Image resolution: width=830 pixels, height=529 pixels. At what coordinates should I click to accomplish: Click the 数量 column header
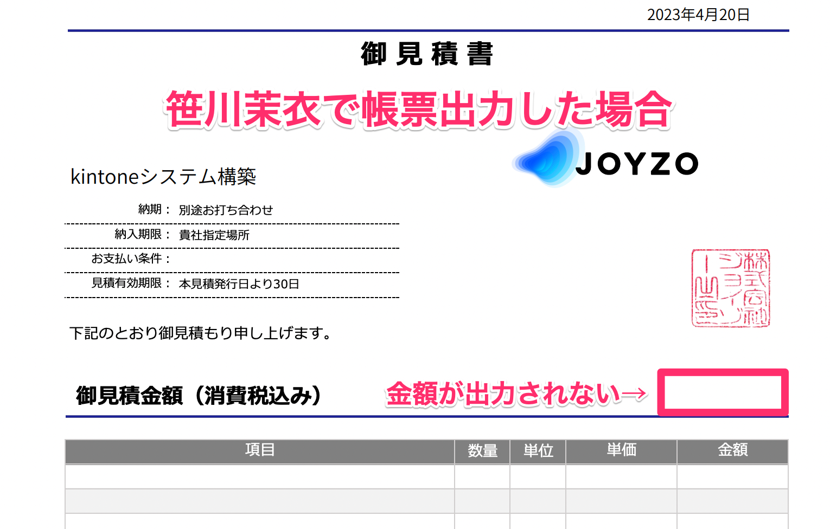(x=482, y=451)
